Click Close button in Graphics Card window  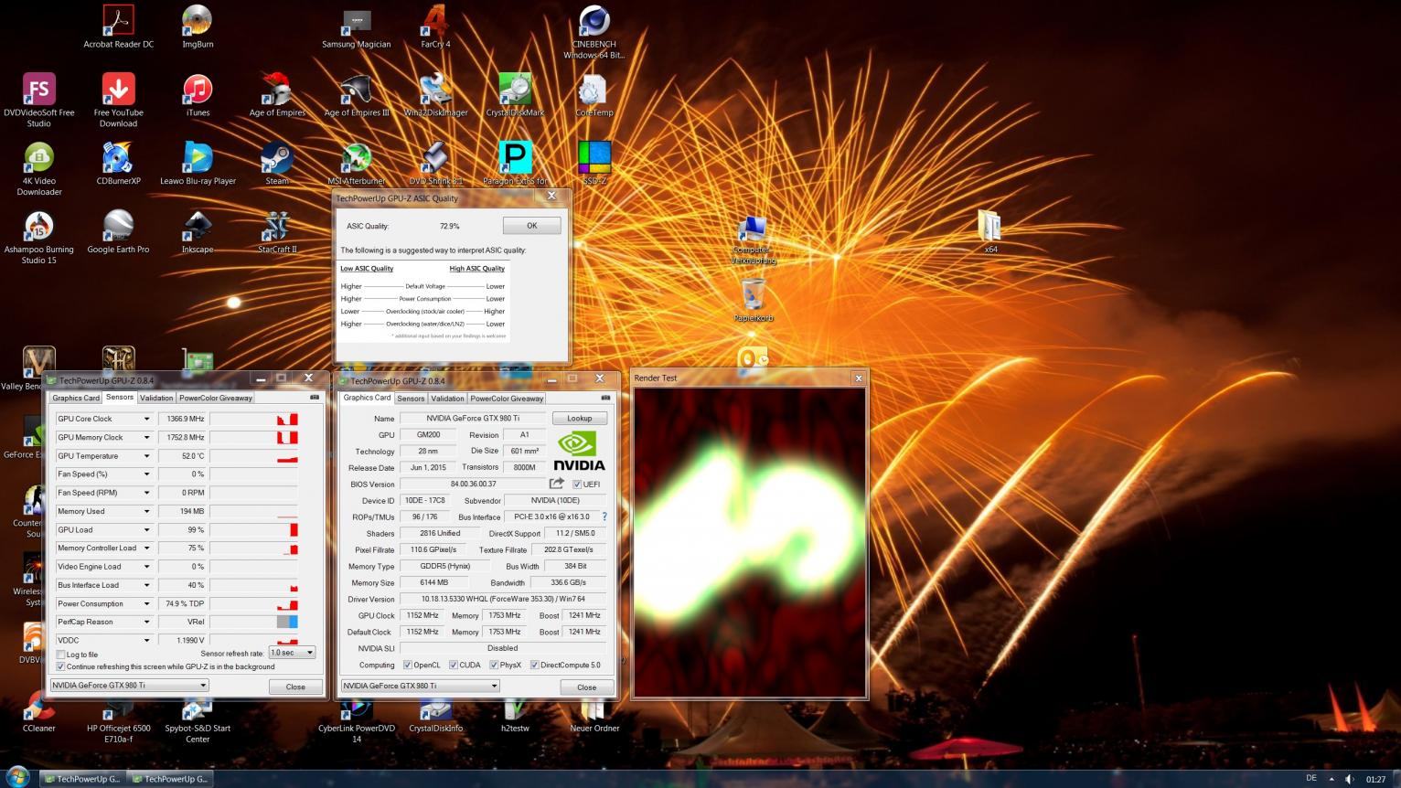586,687
